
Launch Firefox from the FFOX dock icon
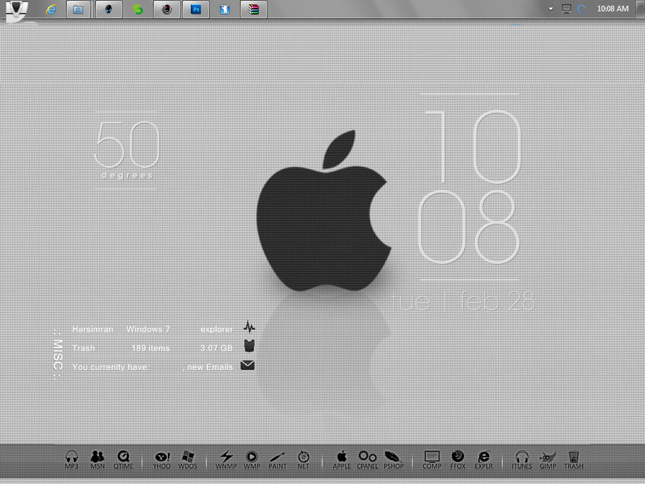tap(458, 457)
